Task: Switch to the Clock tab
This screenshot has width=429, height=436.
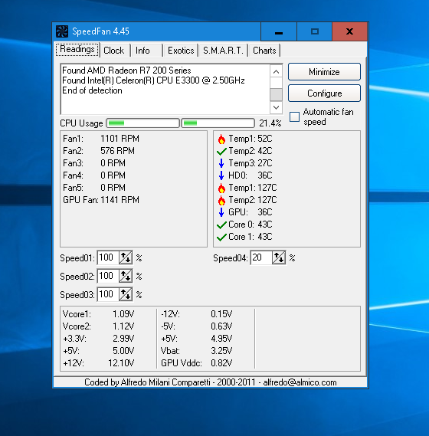Action: tap(115, 51)
